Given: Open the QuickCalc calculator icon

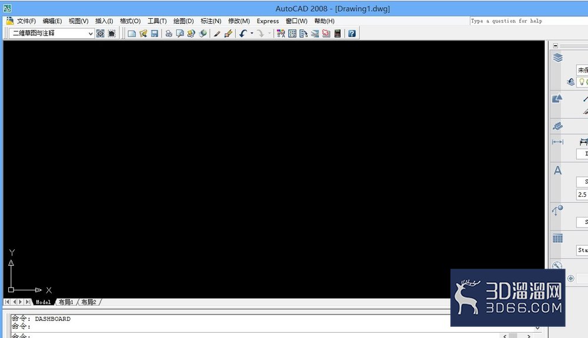Looking at the screenshot, I should [338, 34].
